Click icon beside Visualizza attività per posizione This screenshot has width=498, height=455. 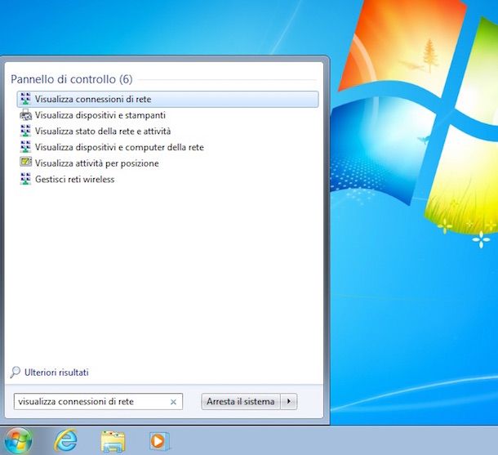pyautogui.click(x=25, y=162)
